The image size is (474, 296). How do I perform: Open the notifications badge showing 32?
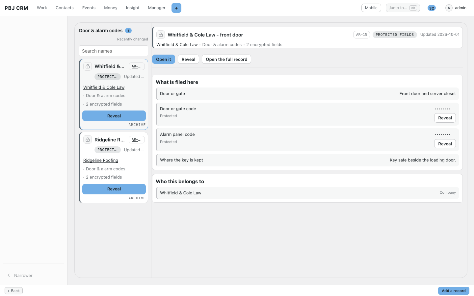tap(432, 8)
